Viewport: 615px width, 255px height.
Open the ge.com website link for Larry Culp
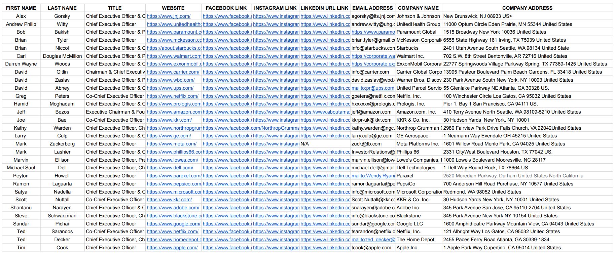click(x=169, y=136)
